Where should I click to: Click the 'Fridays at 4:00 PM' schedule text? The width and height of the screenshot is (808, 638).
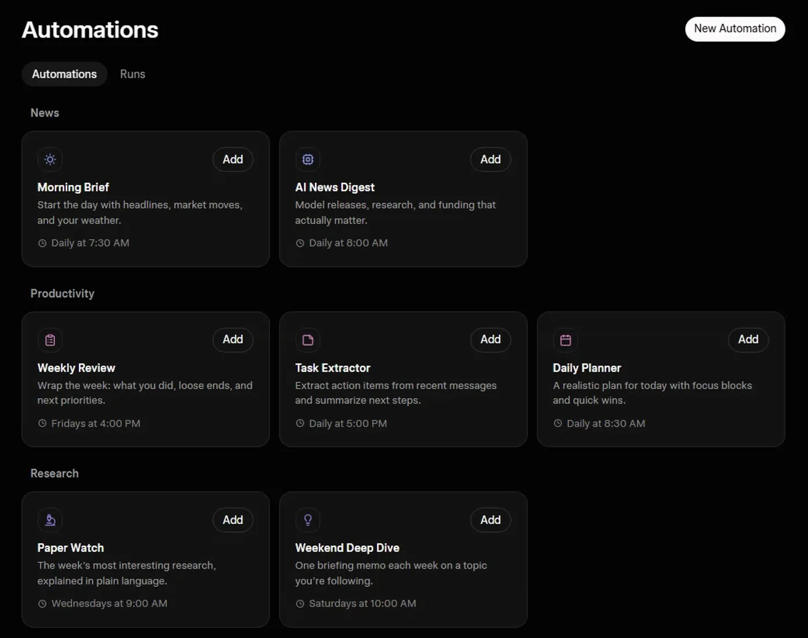96,423
